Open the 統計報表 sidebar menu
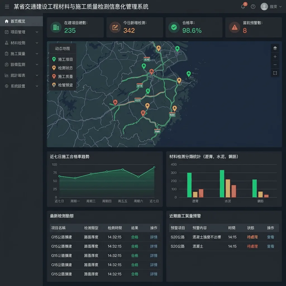The height and width of the screenshot is (286, 286). click(21, 75)
